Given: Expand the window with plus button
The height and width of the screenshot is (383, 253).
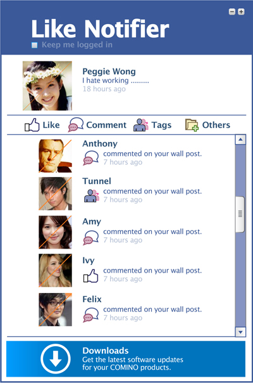Looking at the screenshot, I should [x=241, y=11].
